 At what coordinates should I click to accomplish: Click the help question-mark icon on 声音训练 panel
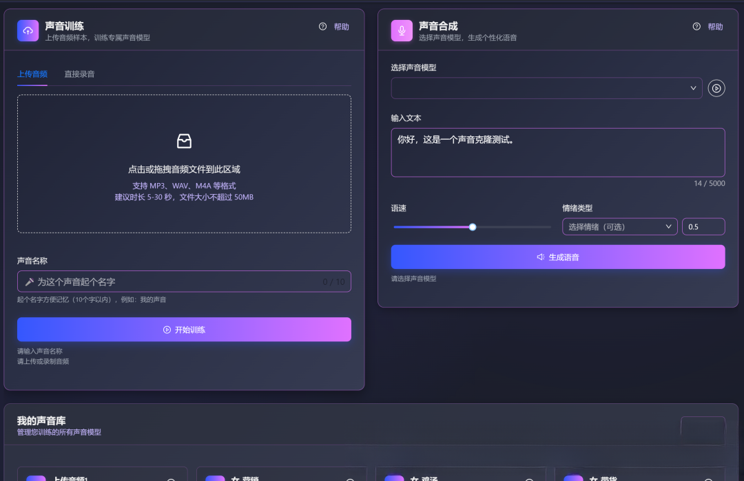pos(322,27)
